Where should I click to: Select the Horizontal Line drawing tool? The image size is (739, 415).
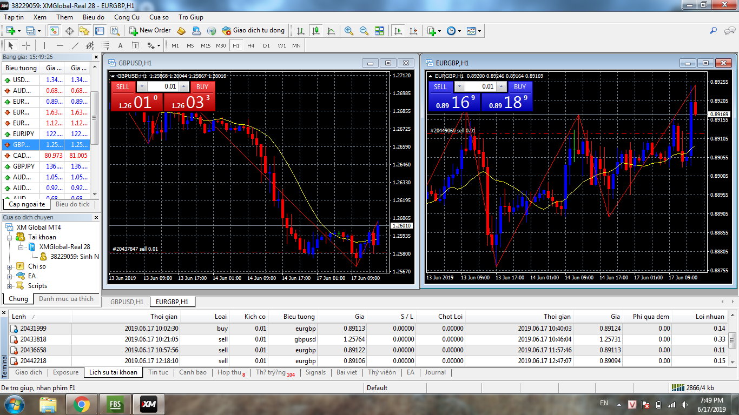tap(60, 45)
